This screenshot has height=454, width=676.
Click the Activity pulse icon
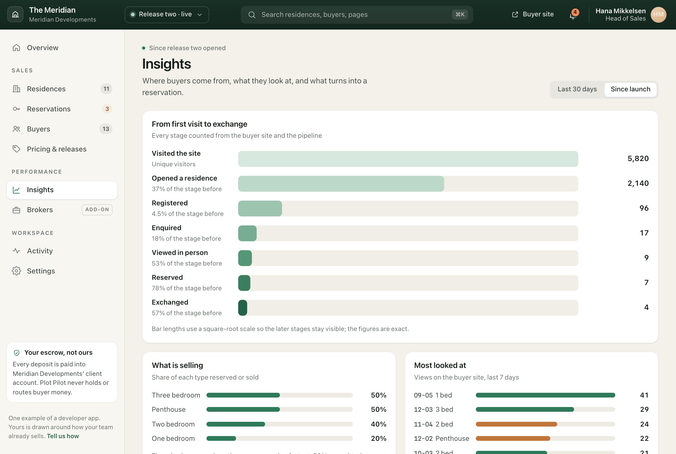coord(17,251)
